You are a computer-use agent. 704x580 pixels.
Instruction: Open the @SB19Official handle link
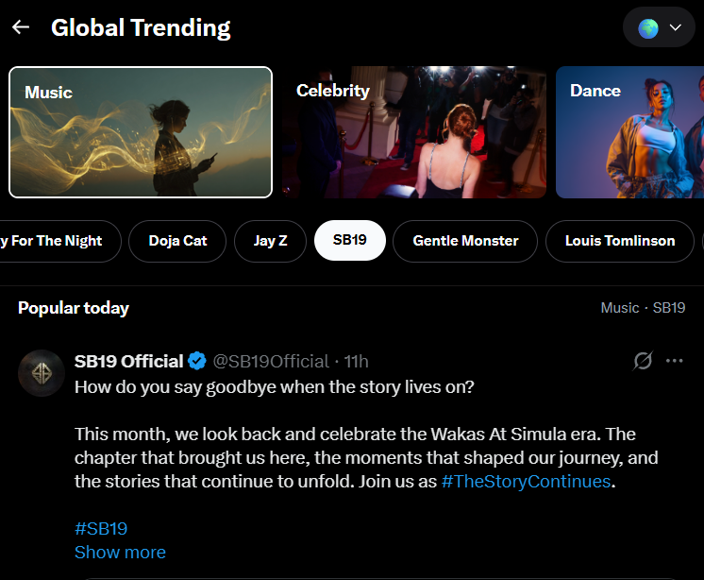[271, 361]
